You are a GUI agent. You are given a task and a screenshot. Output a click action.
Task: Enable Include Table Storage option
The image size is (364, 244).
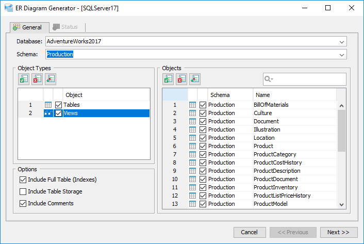(x=23, y=192)
